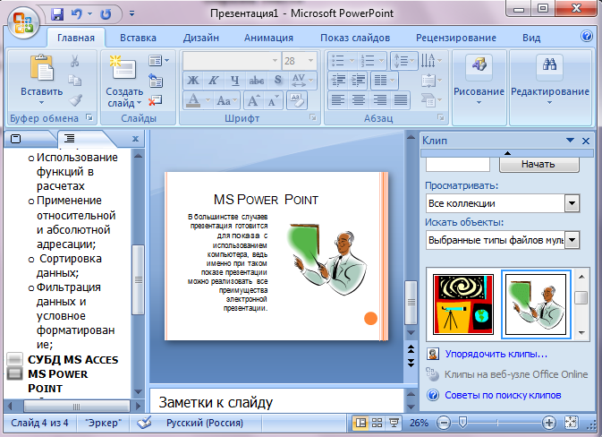Open the Рисование group
The image size is (602, 437).
pos(479,87)
